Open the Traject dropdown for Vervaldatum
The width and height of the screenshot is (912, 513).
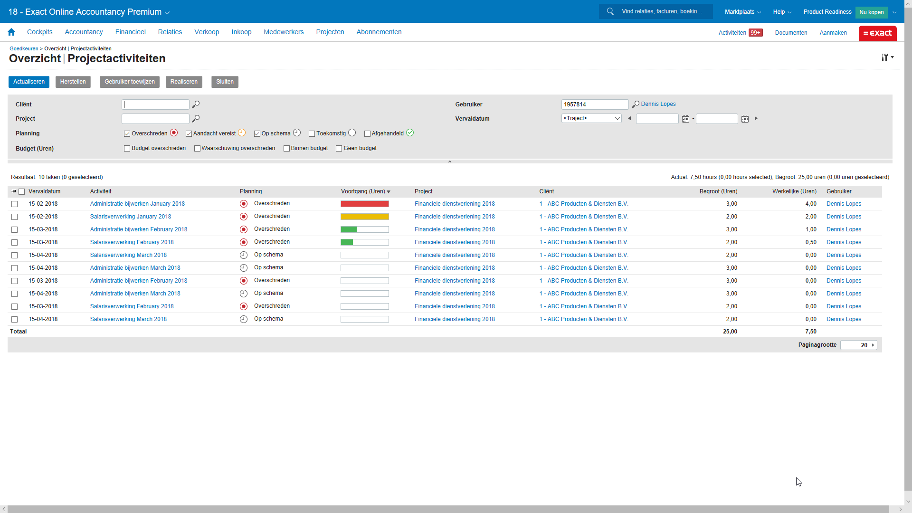point(591,119)
